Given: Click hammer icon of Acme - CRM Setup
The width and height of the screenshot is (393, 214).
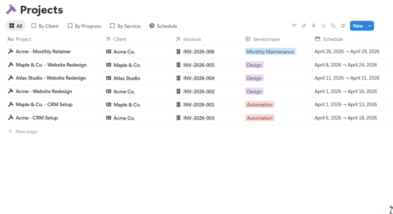Looking at the screenshot, I should [10, 118].
